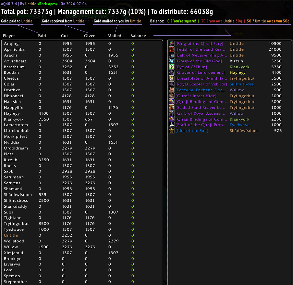
Task: Open the [Fetish of the Sand Rea... item link
Action: pos(201,49)
